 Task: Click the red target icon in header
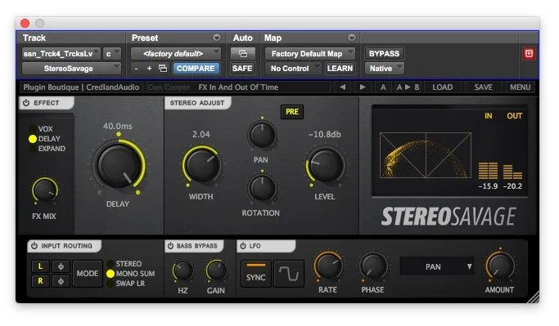coord(529,54)
